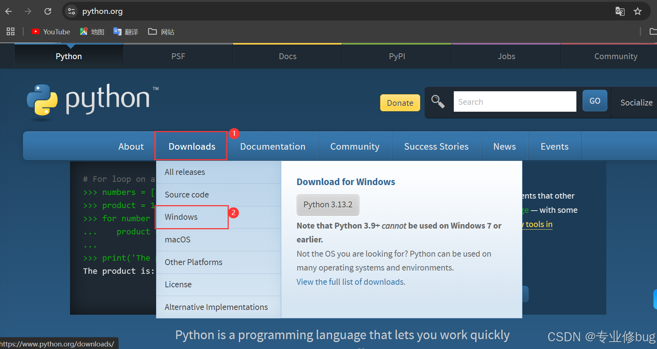Open the 网站 bookmarks folder
This screenshot has width=657, height=349.
pos(161,32)
